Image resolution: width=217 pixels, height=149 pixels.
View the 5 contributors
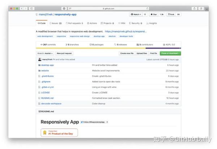click(145, 44)
